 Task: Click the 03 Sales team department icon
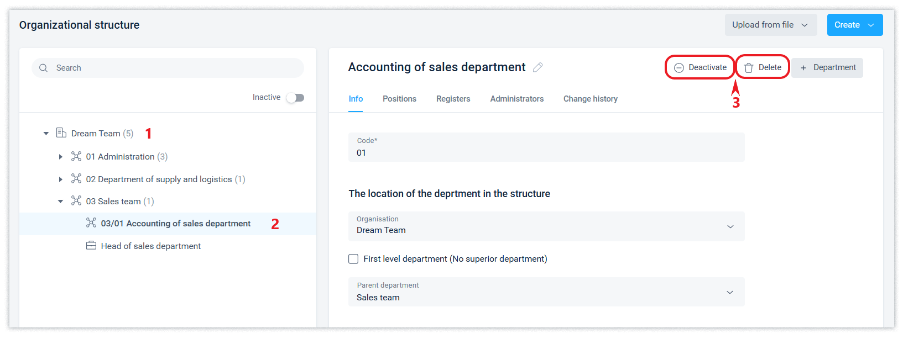76,201
